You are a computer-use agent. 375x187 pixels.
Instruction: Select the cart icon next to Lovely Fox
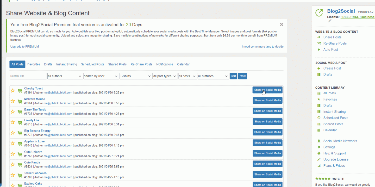20,122
